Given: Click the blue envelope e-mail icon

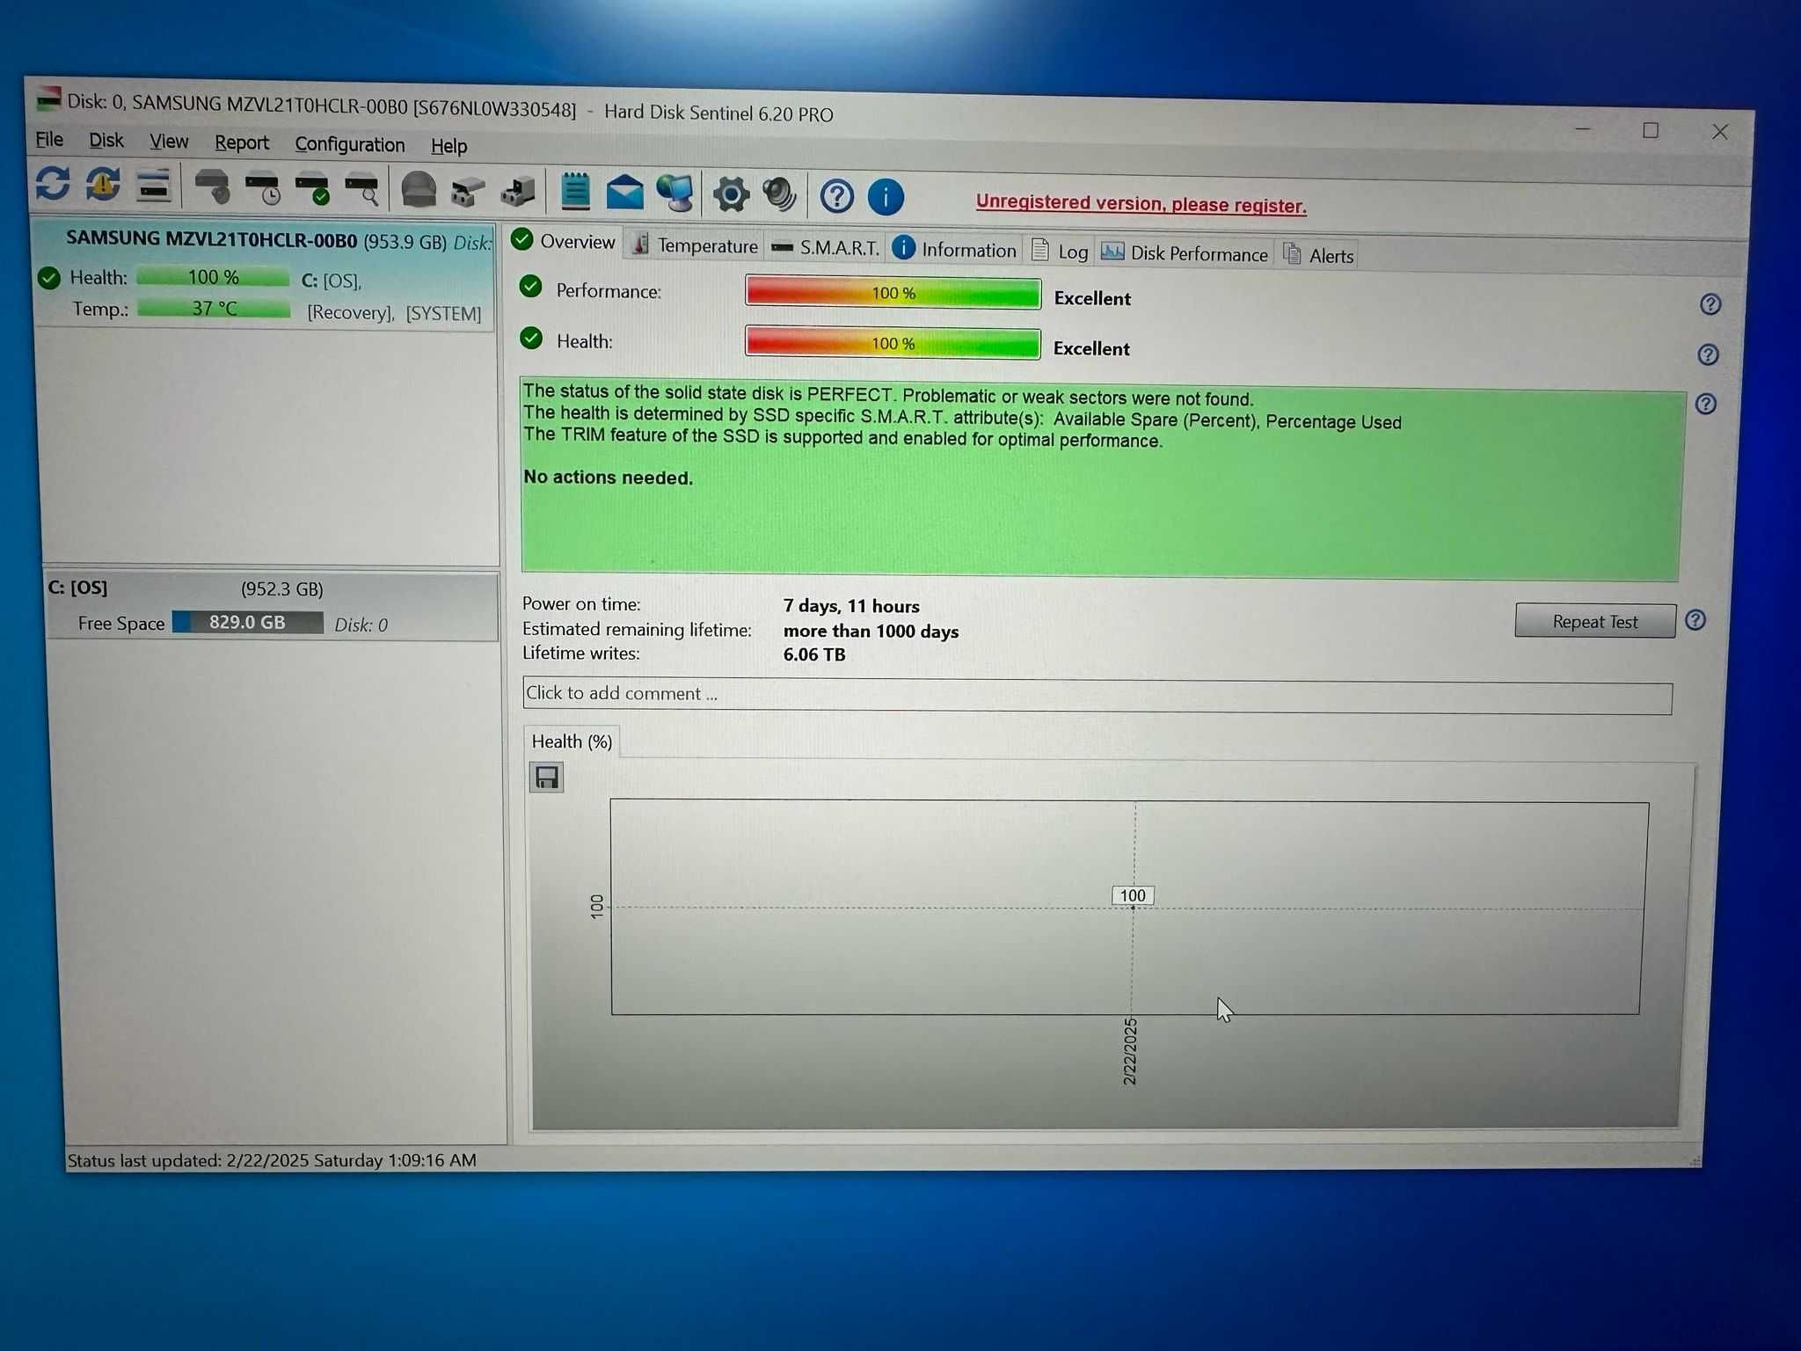Looking at the screenshot, I should pyautogui.click(x=625, y=193).
